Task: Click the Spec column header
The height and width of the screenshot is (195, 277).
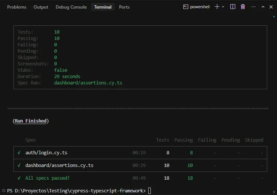Action: point(31,140)
